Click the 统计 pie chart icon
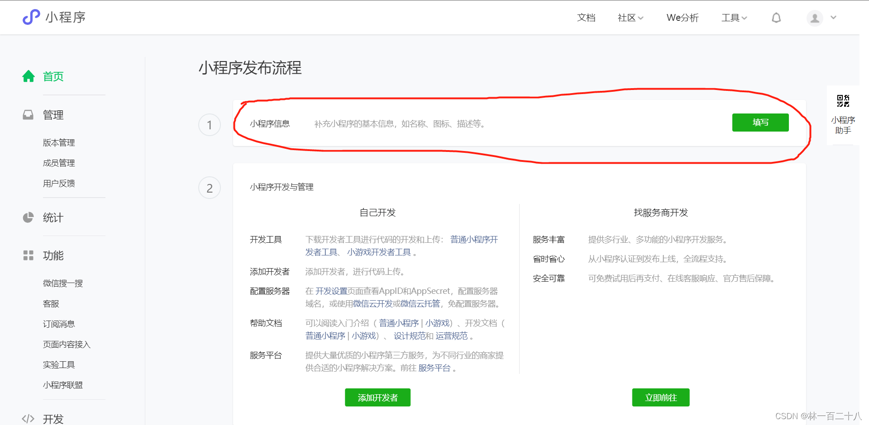The height and width of the screenshot is (425, 869). [28, 217]
